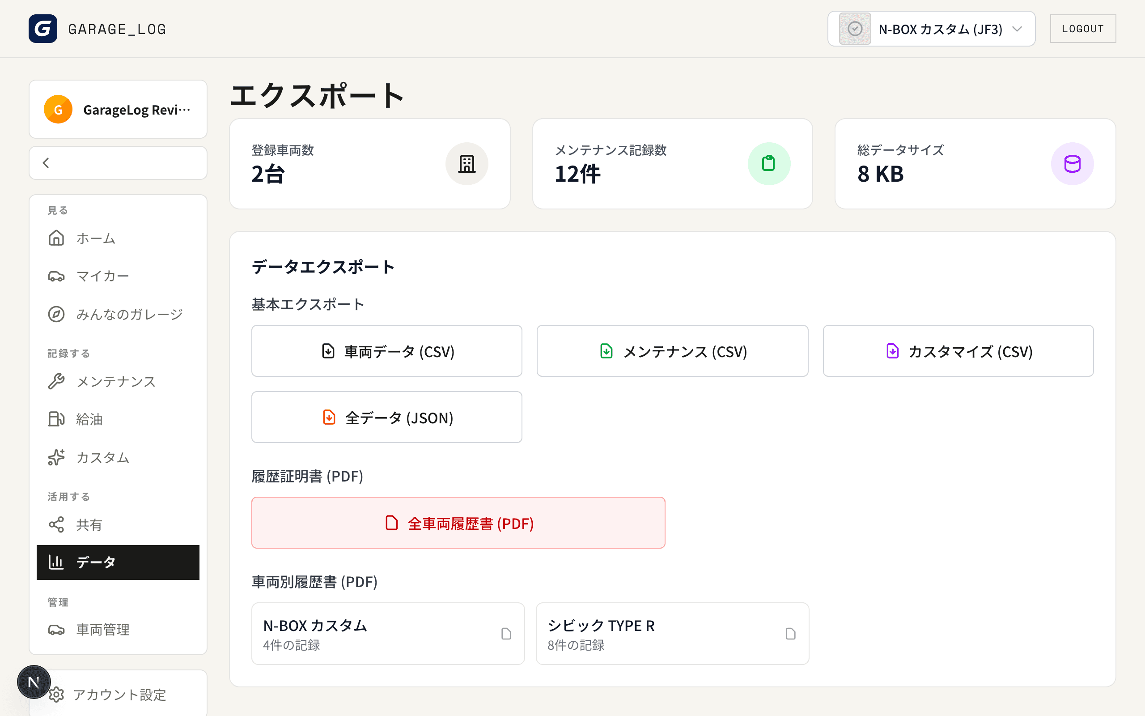Click the LOGOUT button
Viewport: 1145px width, 716px height.
click(x=1082, y=29)
